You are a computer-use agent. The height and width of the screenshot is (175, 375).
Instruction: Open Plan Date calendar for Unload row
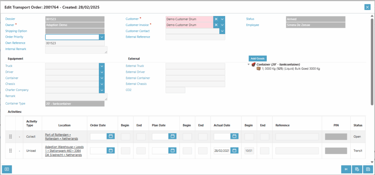172,151
